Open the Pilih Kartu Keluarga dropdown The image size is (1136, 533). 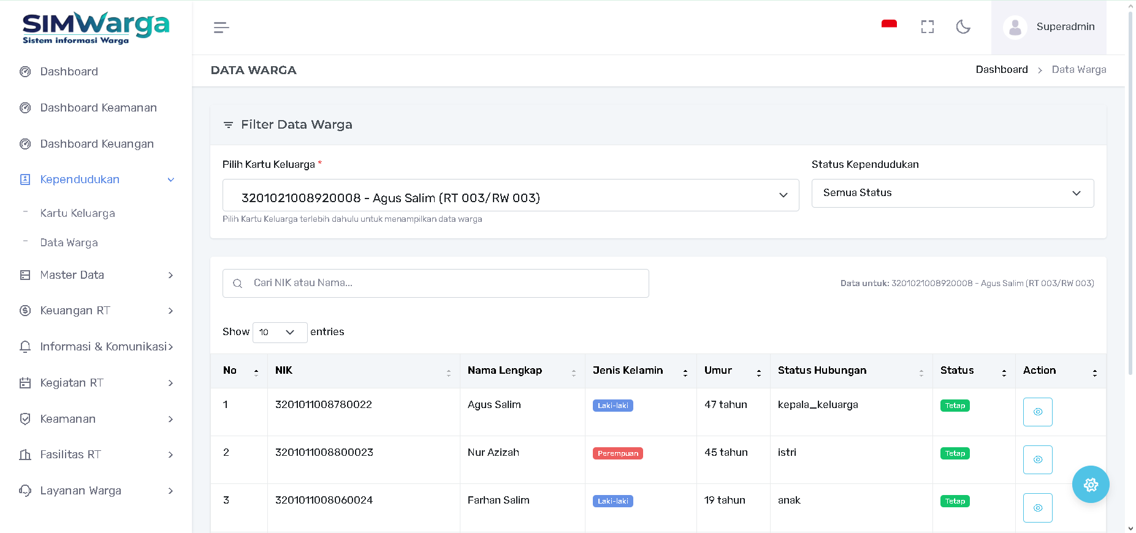click(x=510, y=195)
